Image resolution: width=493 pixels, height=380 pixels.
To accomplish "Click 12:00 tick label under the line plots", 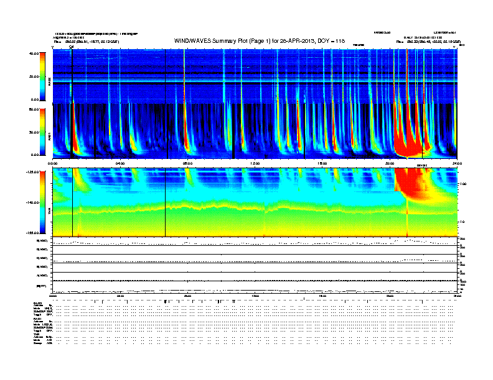I will pyautogui.click(x=255, y=296).
